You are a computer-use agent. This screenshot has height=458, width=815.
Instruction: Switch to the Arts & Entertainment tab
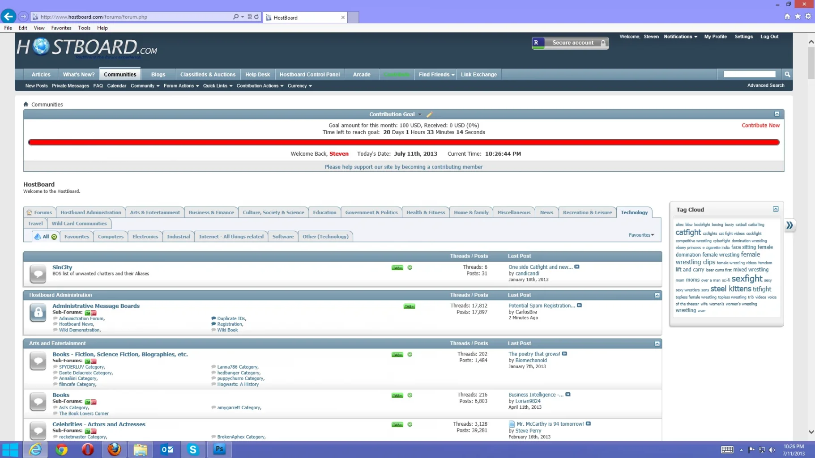155,212
